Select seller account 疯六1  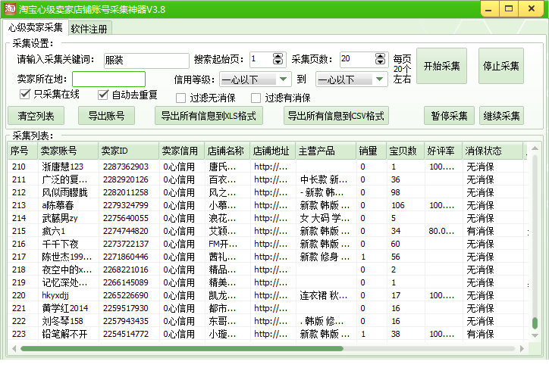[54, 232]
